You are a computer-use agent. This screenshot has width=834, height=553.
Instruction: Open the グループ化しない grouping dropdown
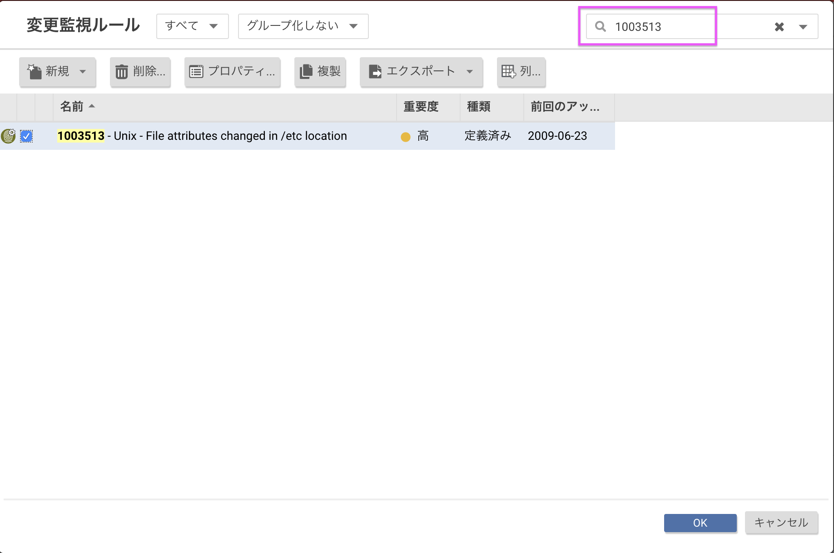tap(303, 26)
